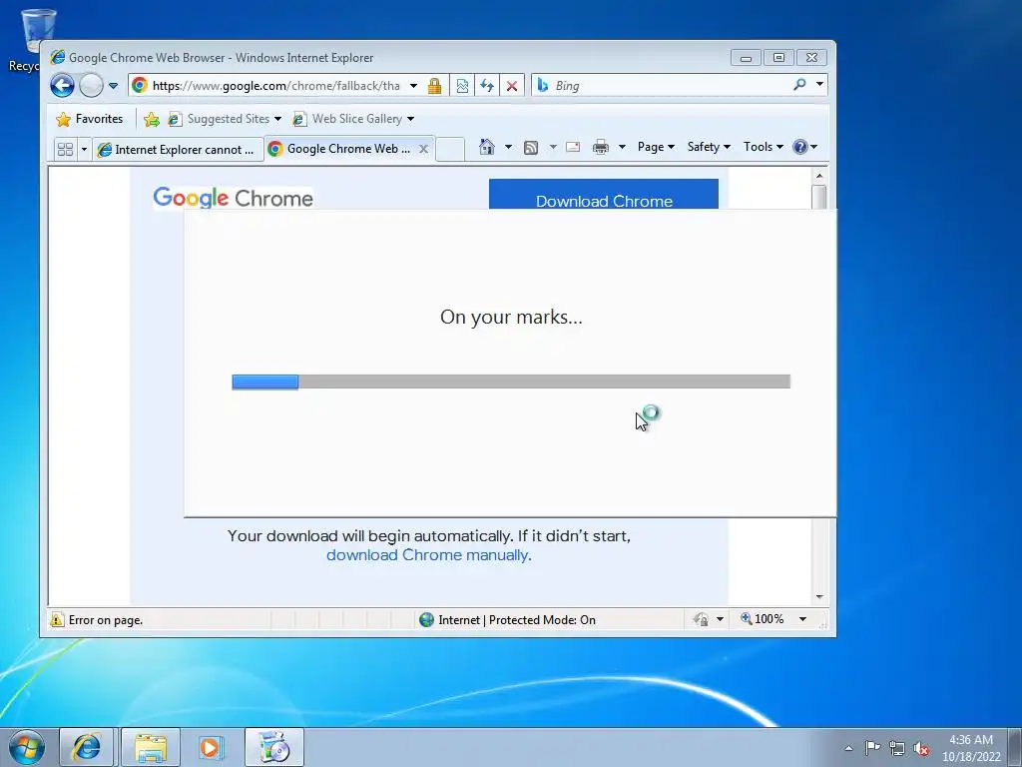Open the Tools menu
Screen dimensions: 1022x767
pos(764,147)
